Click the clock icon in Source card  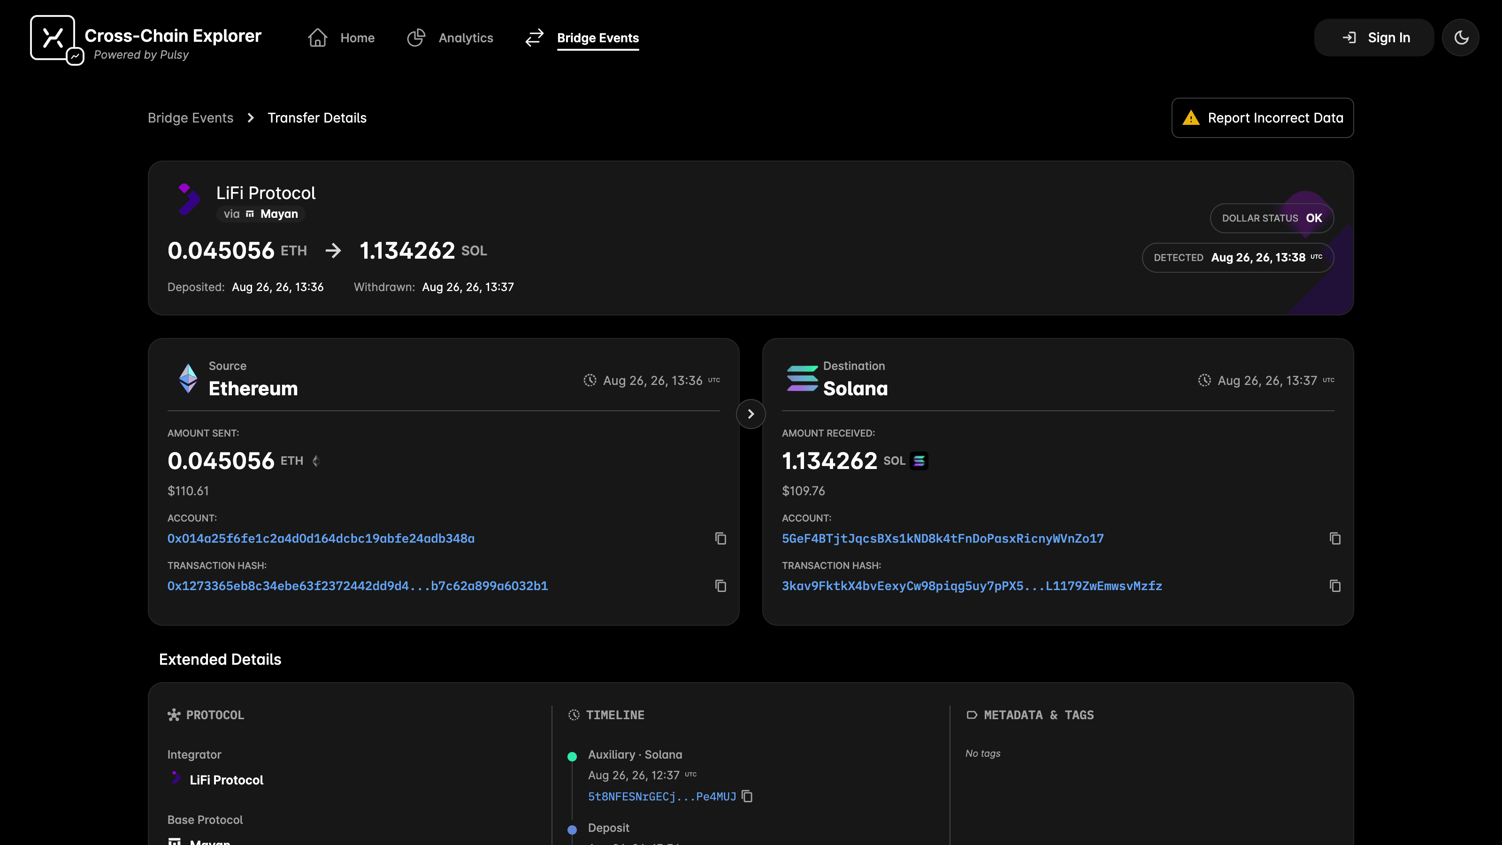(590, 380)
